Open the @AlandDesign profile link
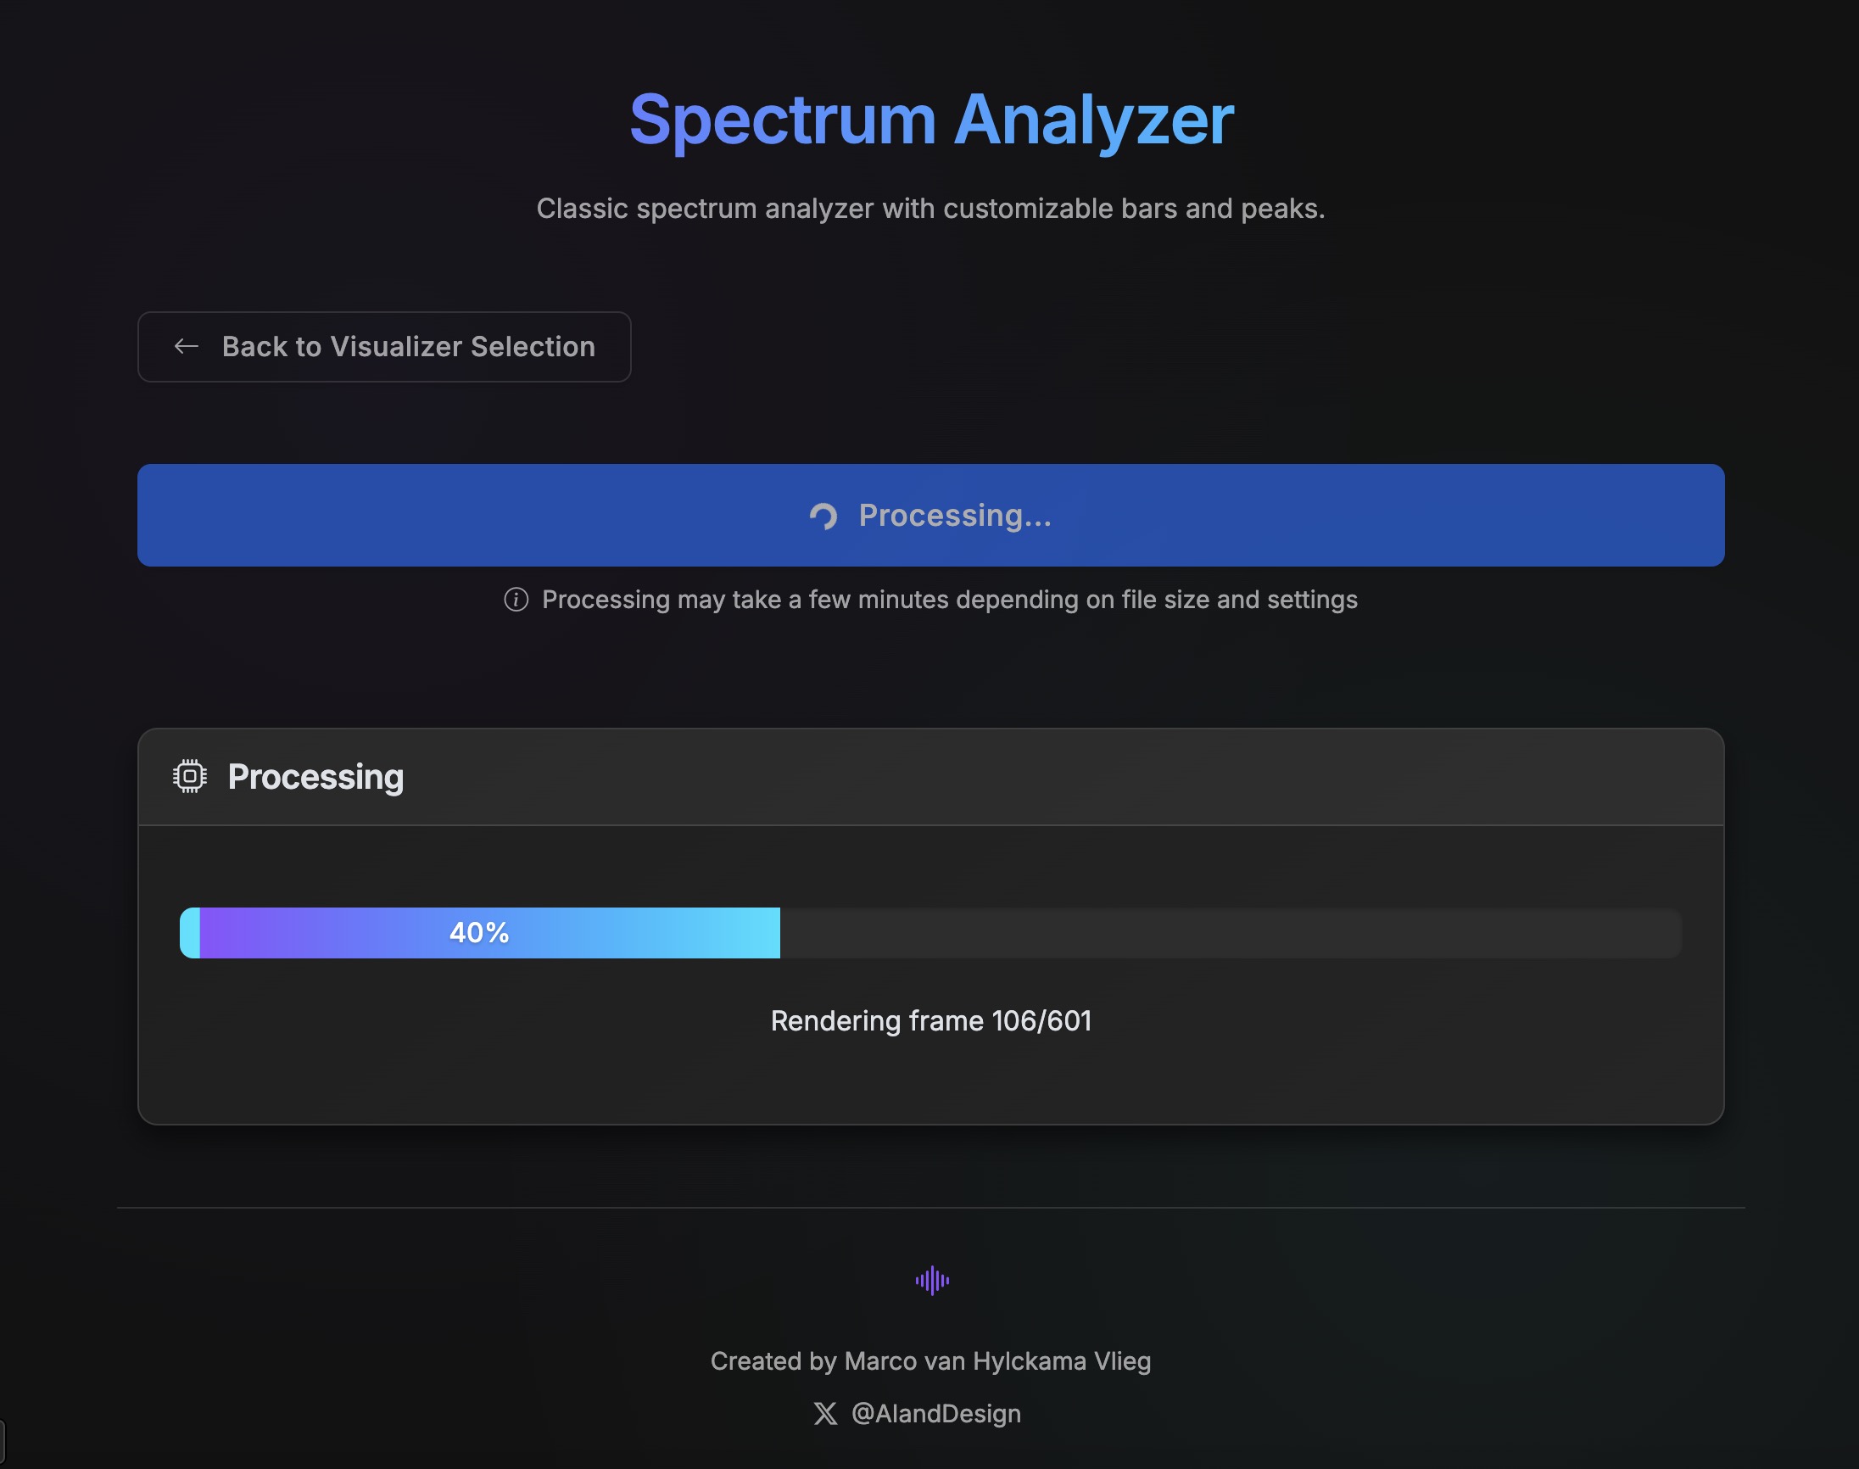Image resolution: width=1859 pixels, height=1469 pixels. pyautogui.click(x=935, y=1414)
